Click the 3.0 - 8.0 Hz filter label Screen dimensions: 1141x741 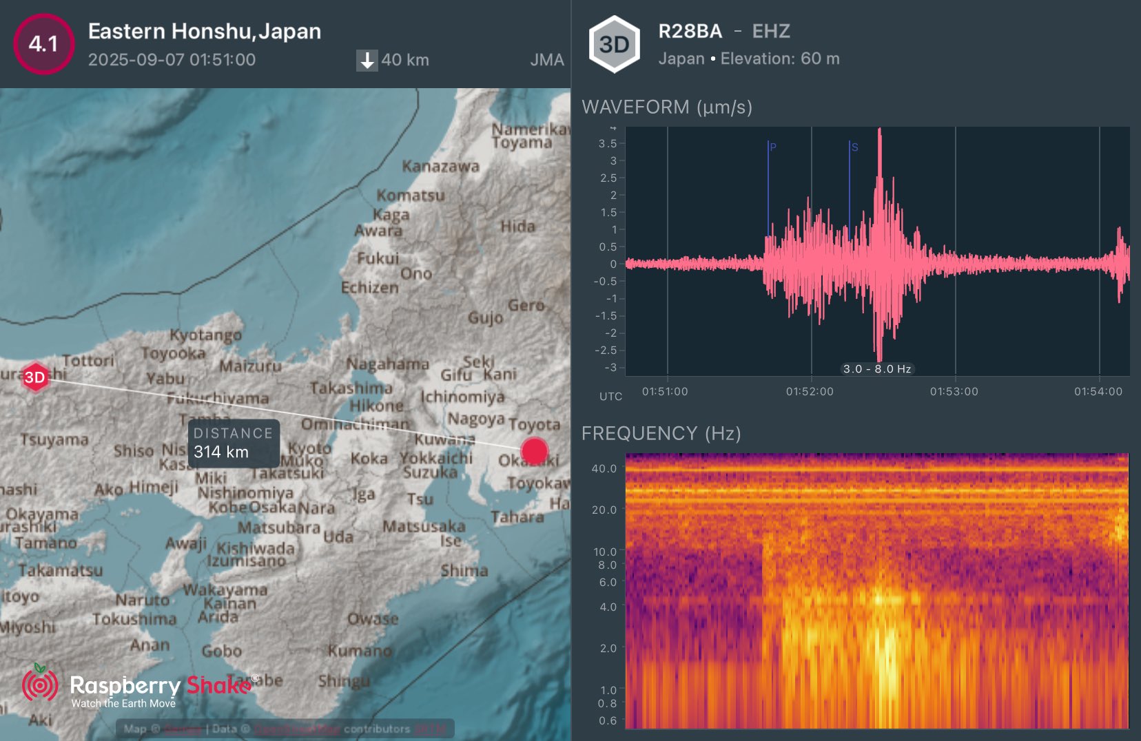(x=877, y=369)
